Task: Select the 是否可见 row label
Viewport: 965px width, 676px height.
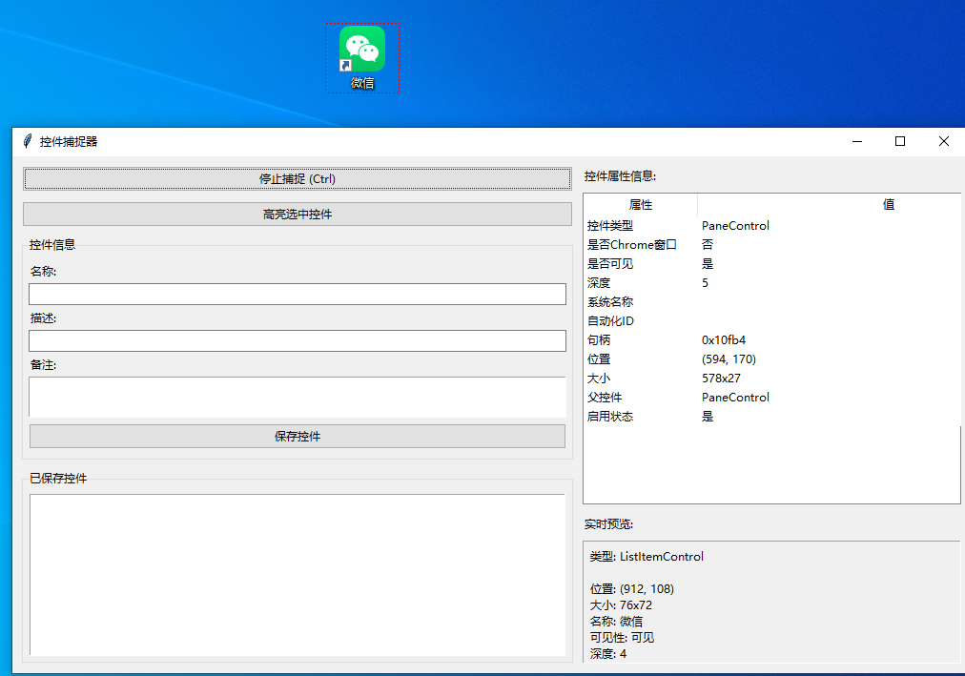Action: tap(610, 264)
